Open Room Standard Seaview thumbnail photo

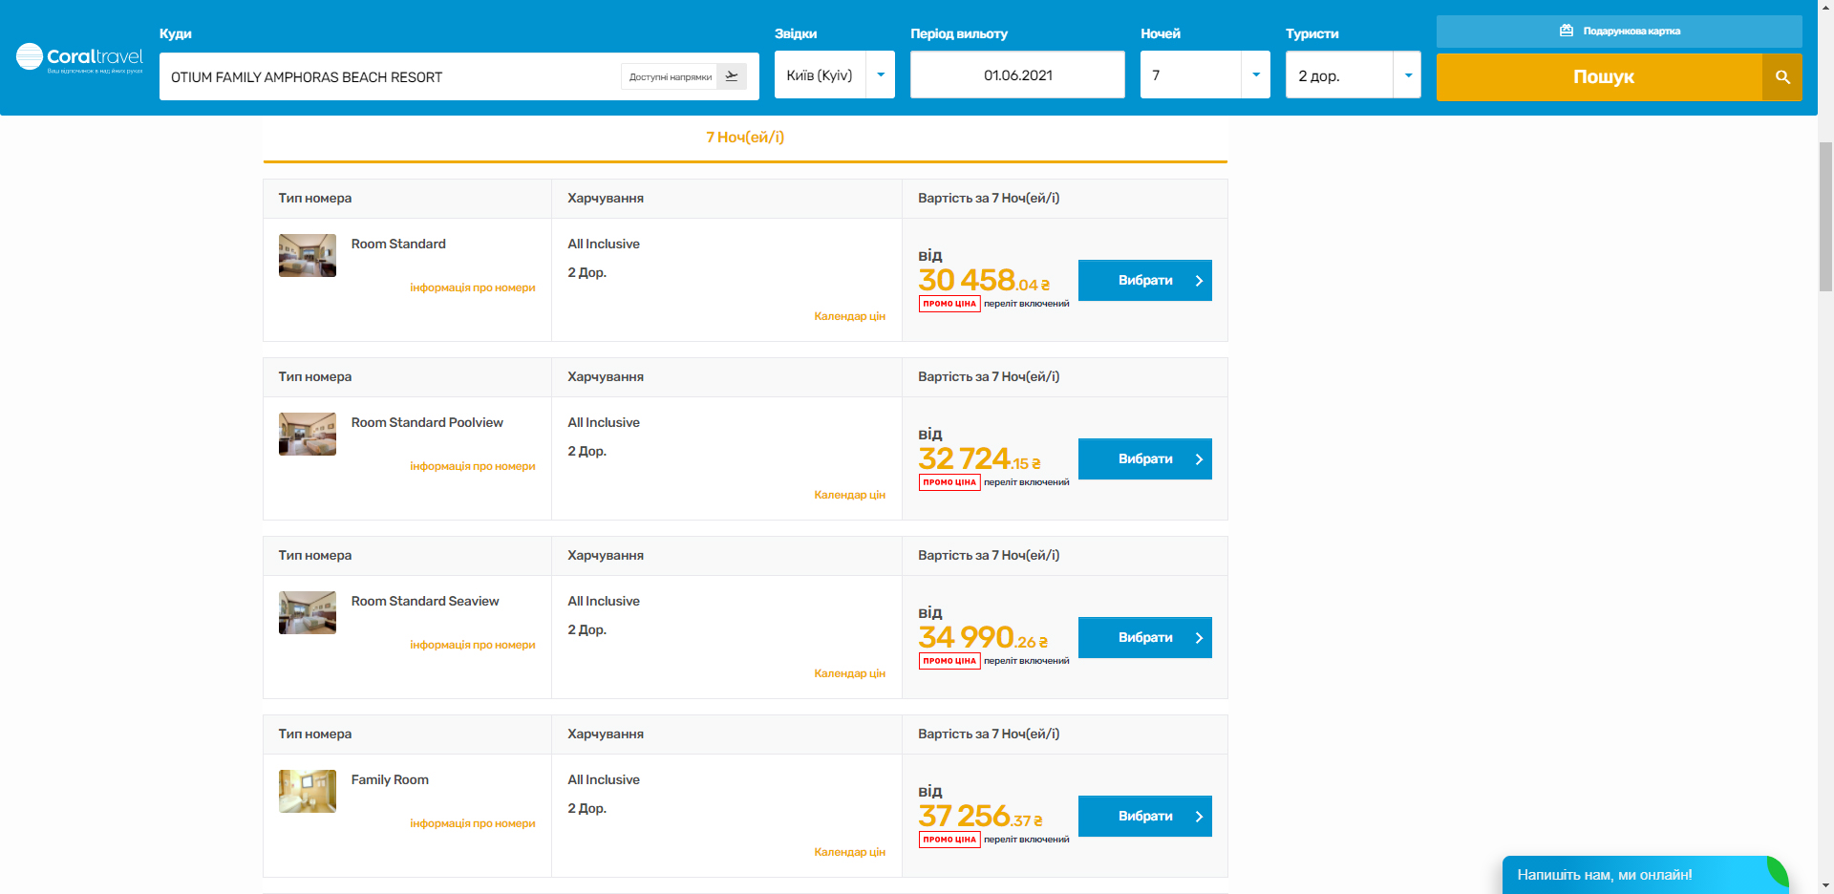(308, 613)
